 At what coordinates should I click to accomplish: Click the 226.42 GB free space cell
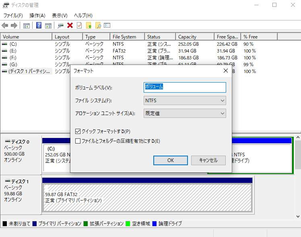point(227,44)
